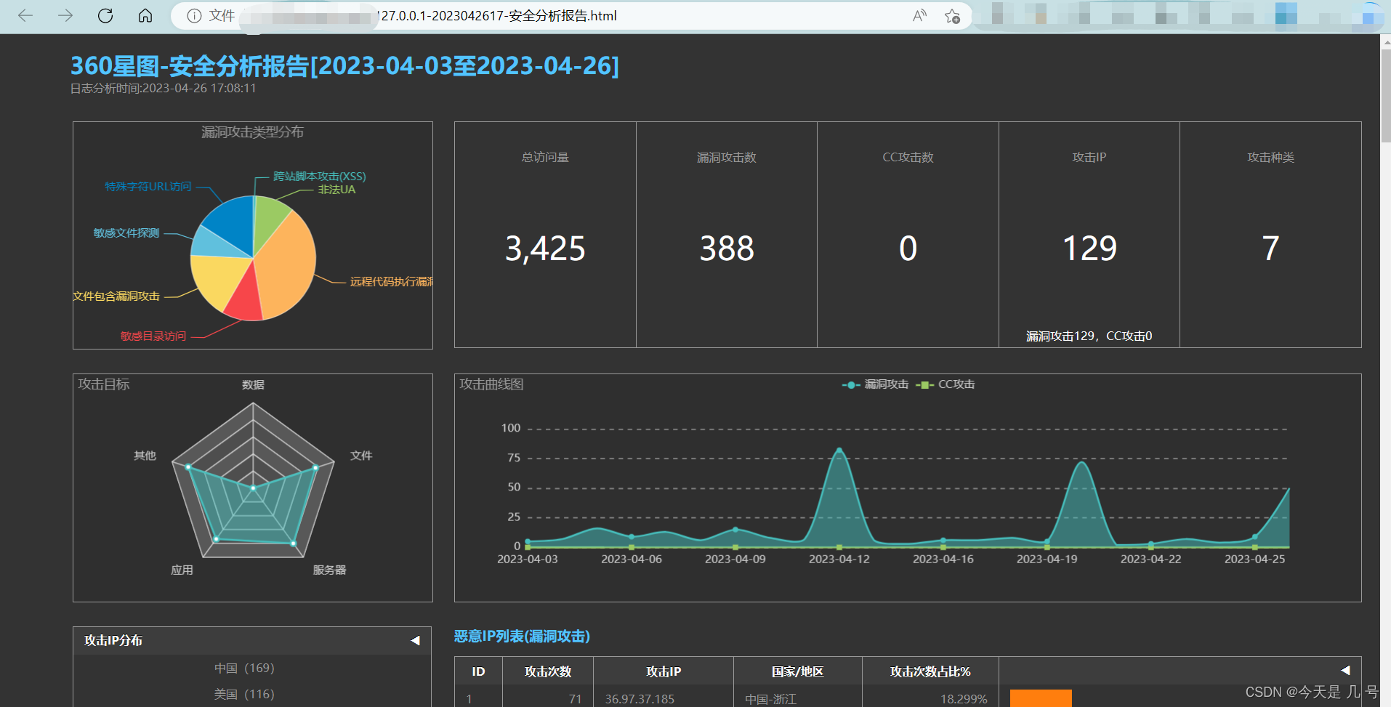Screen dimensions: 1391x707
Task: Click the 中国-浙江 region cell
Action: point(770,699)
